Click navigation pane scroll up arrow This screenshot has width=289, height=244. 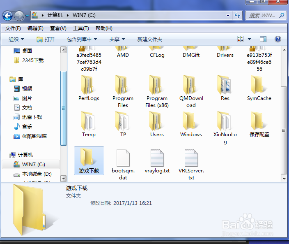click(x=63, y=50)
